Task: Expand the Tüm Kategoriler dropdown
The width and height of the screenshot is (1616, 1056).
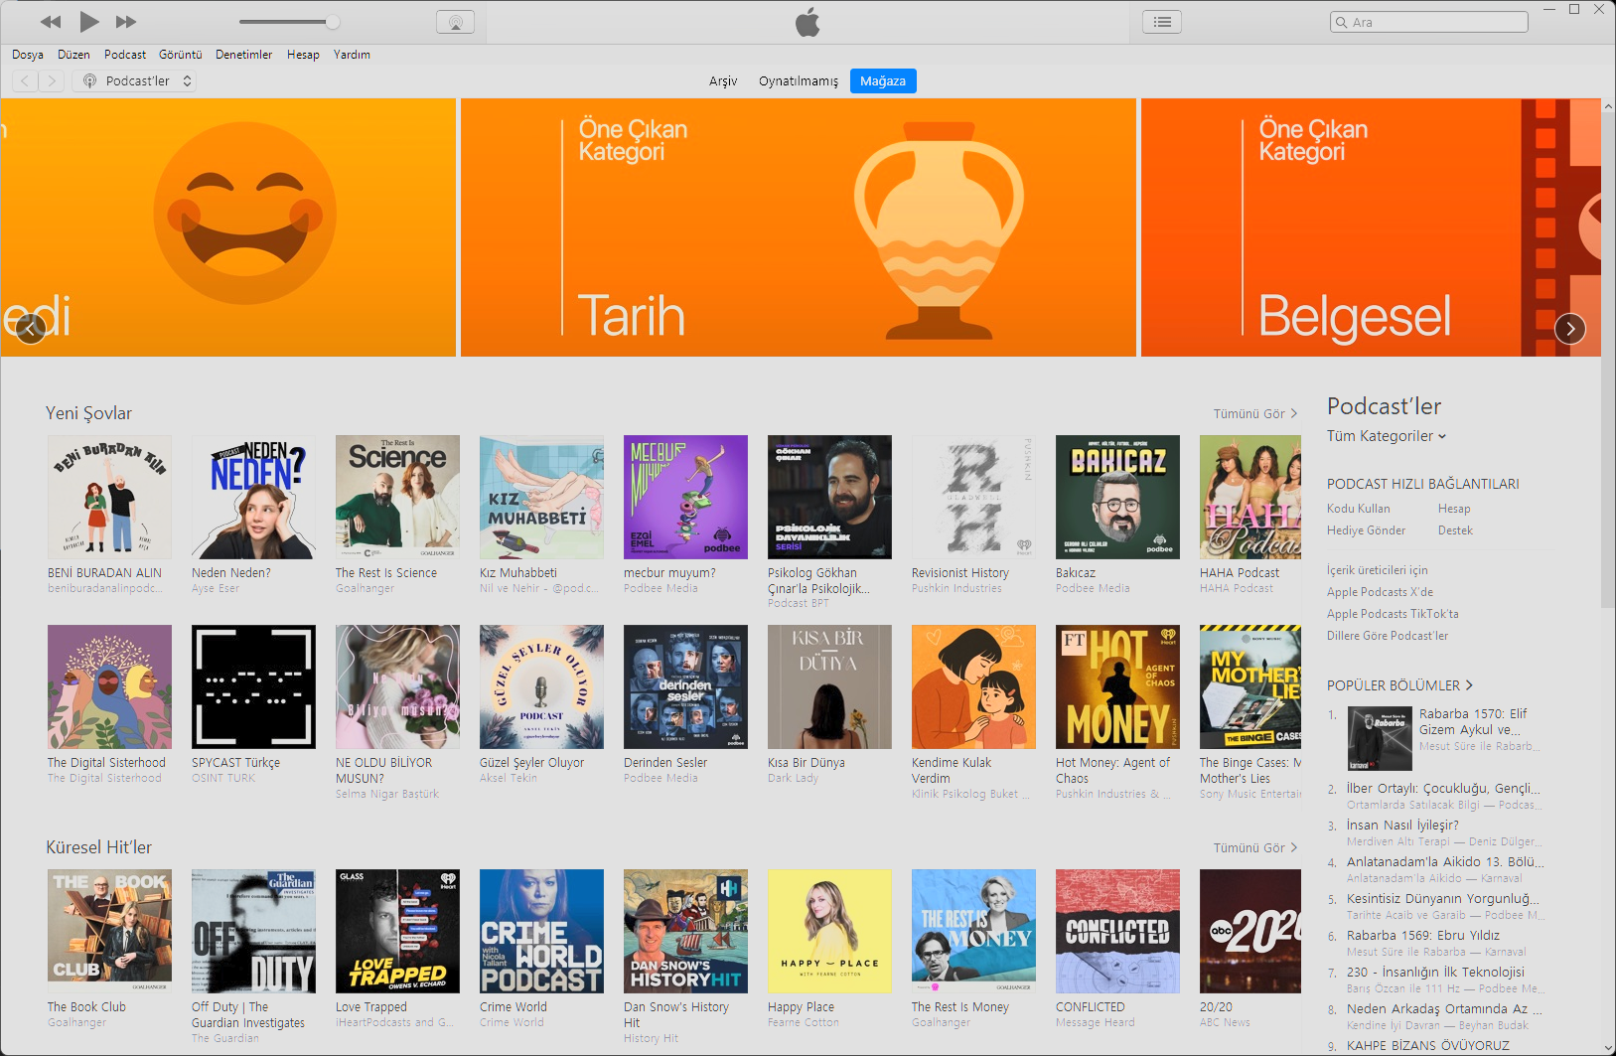Action: [1387, 436]
